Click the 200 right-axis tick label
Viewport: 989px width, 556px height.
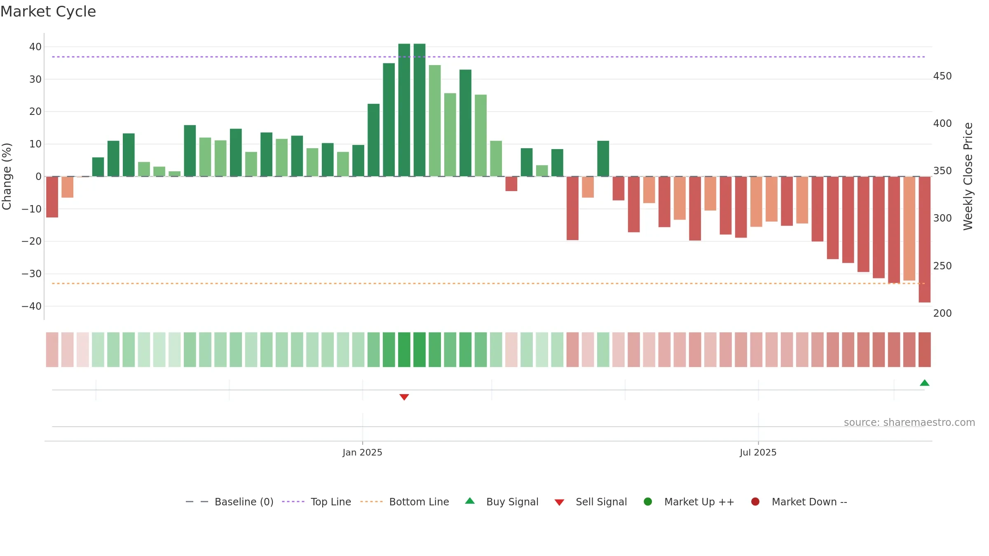[x=942, y=313]
